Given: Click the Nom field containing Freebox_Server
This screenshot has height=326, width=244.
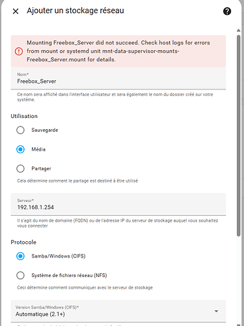Looking at the screenshot, I should pos(118,78).
